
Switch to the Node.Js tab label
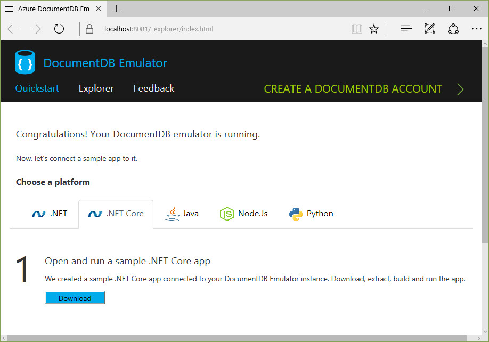tap(253, 214)
